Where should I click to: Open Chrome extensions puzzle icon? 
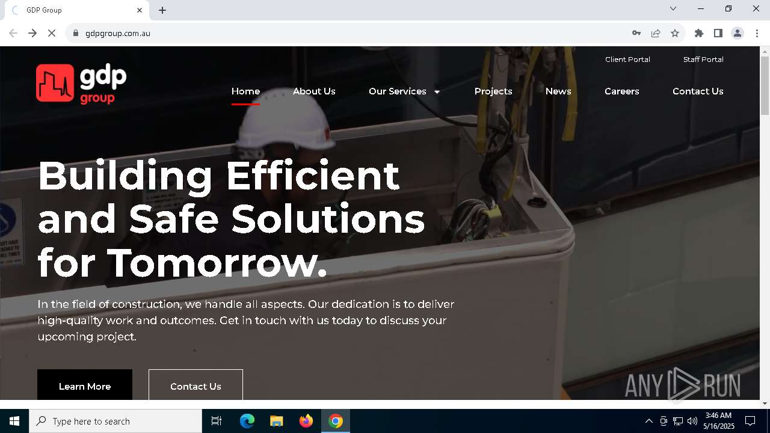pyautogui.click(x=699, y=33)
